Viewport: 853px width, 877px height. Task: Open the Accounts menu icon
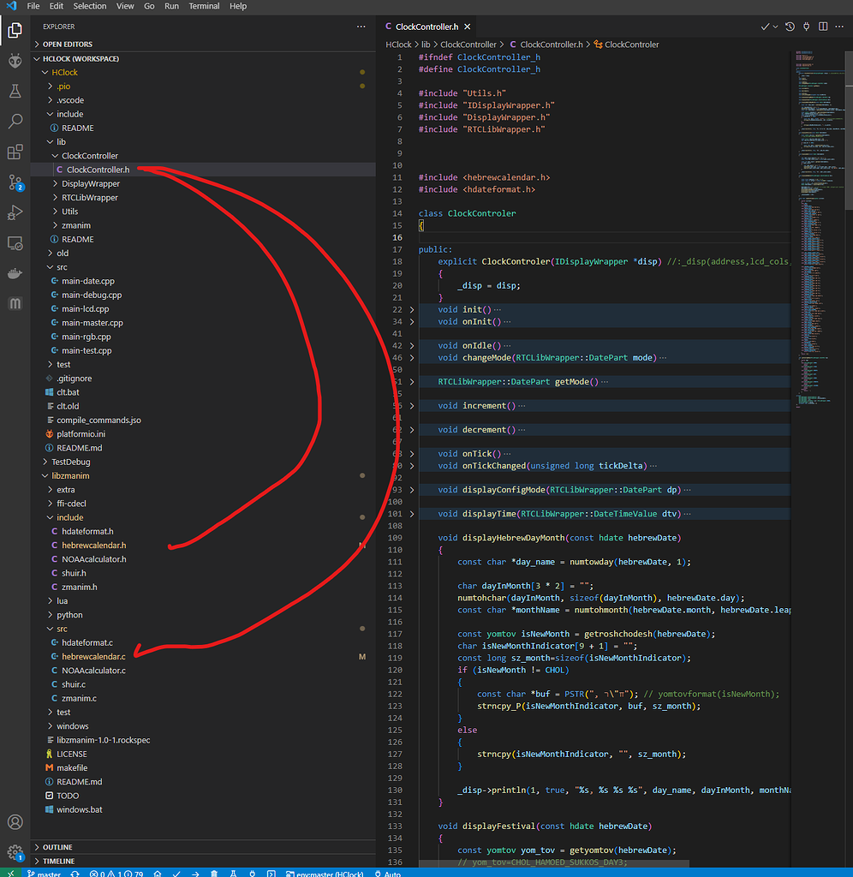[x=15, y=821]
